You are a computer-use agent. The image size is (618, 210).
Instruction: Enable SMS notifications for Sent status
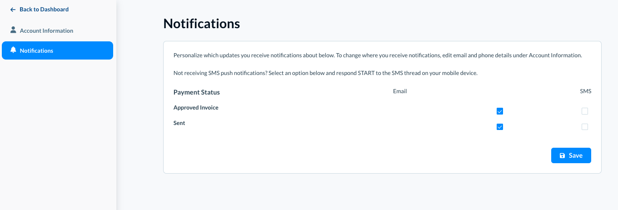coord(585,127)
